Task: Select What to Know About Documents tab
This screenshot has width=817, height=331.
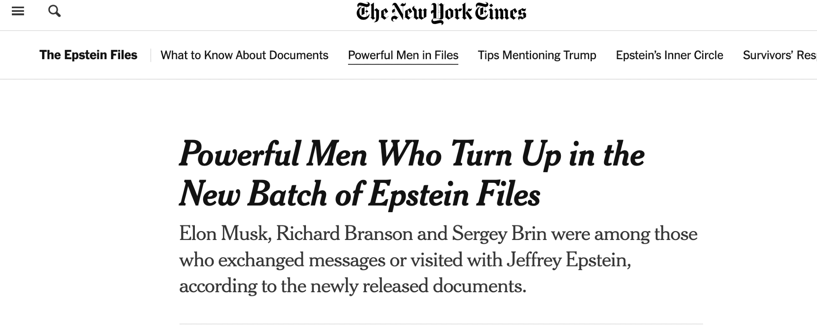Action: click(x=244, y=55)
